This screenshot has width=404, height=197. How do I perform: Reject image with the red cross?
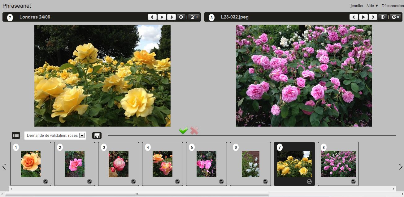194,131
